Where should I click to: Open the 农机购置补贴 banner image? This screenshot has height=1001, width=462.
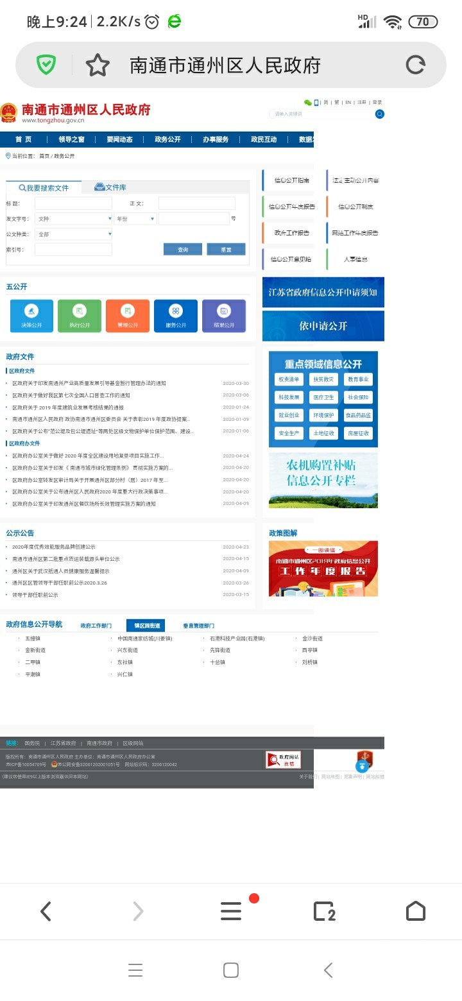pos(323,480)
